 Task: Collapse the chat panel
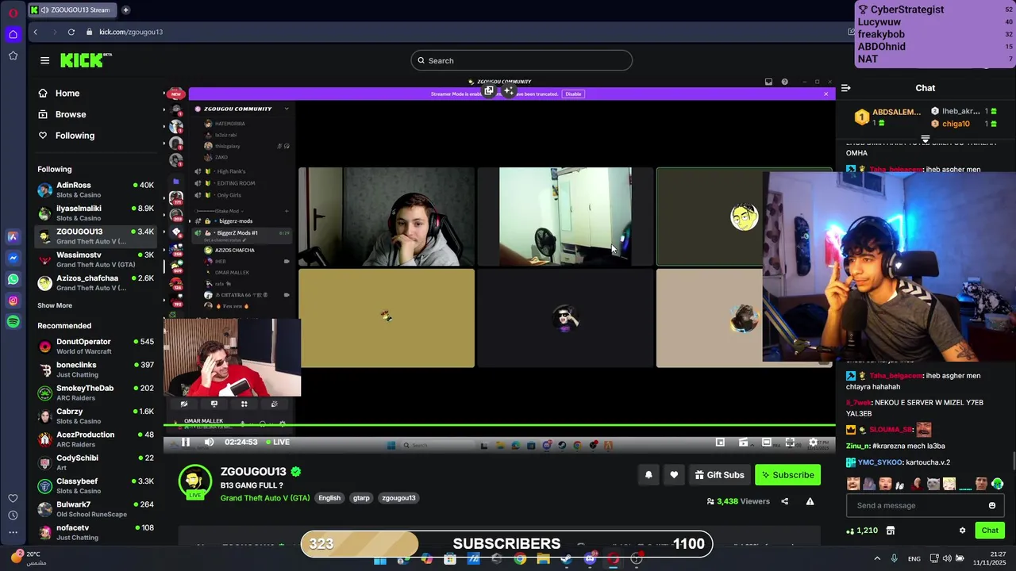[846, 88]
